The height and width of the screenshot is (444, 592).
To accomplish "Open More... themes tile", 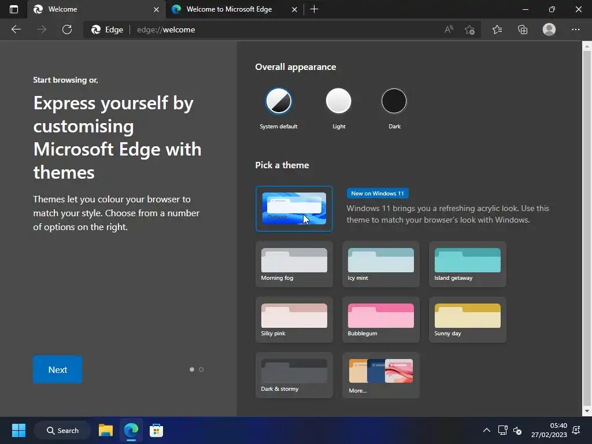I will tap(380, 375).
